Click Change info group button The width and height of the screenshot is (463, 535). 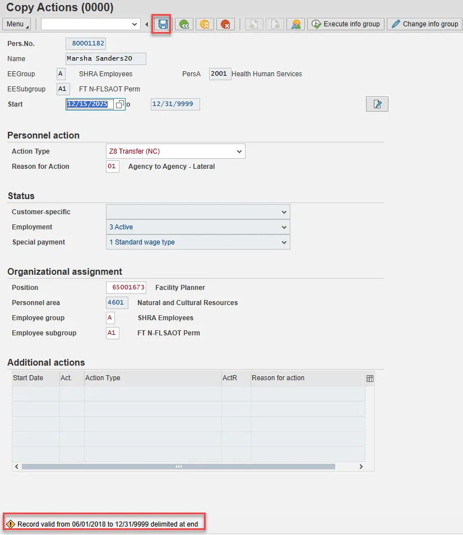[x=424, y=24]
